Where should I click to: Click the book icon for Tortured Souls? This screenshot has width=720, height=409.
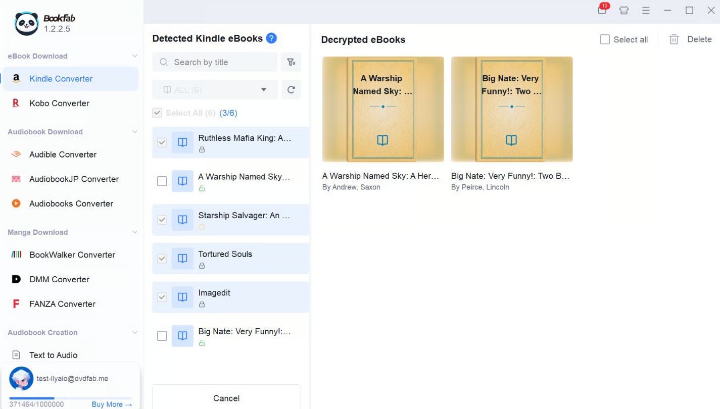tap(182, 259)
